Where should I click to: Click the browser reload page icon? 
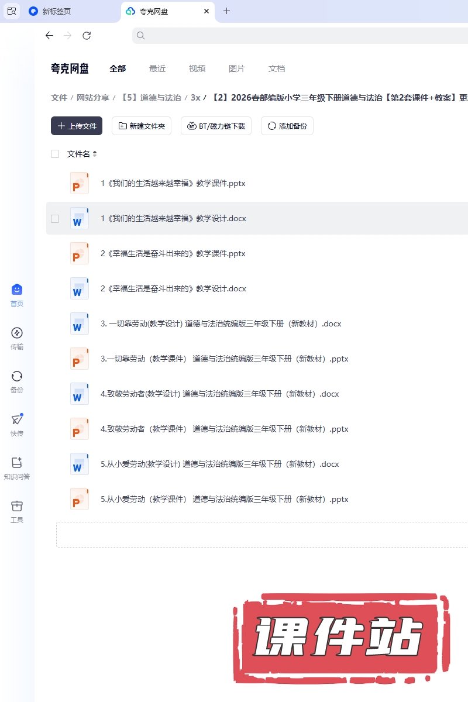(x=87, y=36)
